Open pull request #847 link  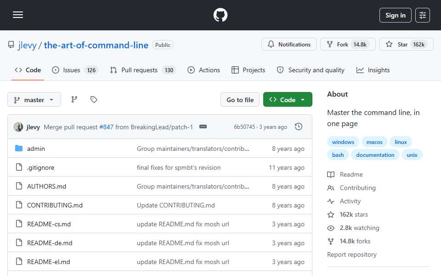click(106, 127)
